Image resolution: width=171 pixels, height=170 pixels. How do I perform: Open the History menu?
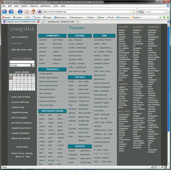click(24, 6)
